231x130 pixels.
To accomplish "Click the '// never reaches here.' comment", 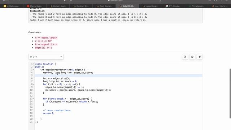I will coord(57,110).
